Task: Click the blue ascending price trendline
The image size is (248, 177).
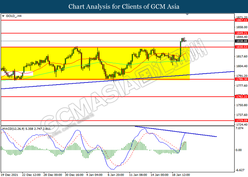Action: [117, 80]
